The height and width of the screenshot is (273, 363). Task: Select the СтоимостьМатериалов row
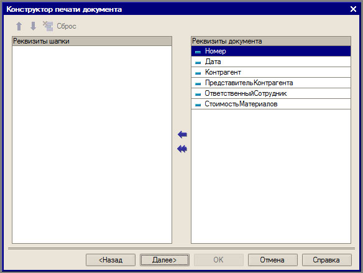(271, 104)
